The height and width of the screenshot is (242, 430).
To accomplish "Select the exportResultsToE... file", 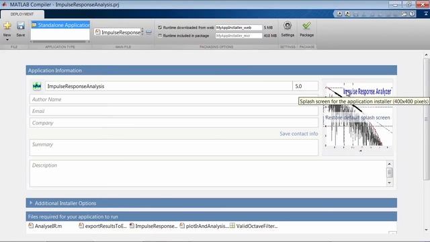I will click(x=103, y=226).
